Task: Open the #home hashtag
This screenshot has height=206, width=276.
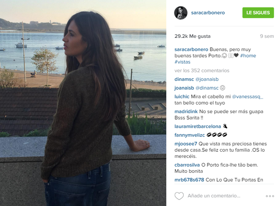Action: tap(248, 56)
